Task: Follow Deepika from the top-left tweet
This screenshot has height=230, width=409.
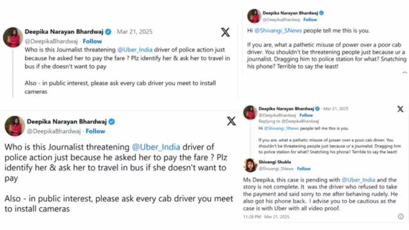Action: [x=92, y=41]
